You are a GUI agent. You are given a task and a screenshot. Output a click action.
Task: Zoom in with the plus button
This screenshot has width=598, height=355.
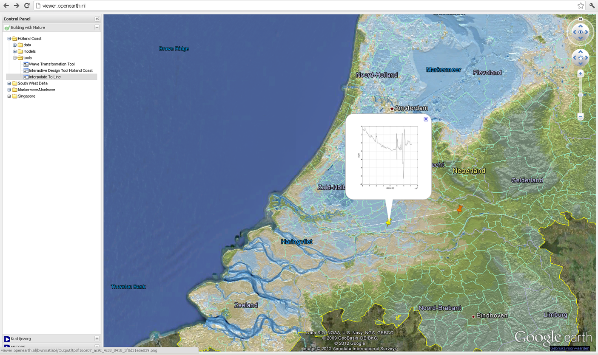[580, 73]
